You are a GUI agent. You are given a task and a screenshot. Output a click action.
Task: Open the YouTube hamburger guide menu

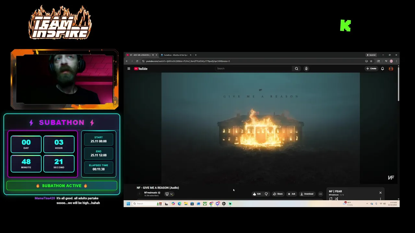coord(129,69)
